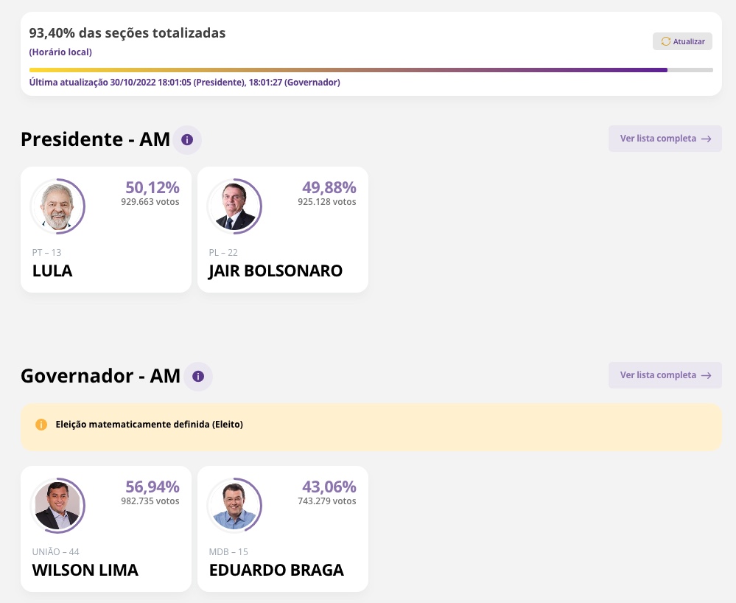This screenshot has height=603, width=736.
Task: Click the arrow icon in bottom "Ver lista completa"
Action: pos(707,375)
